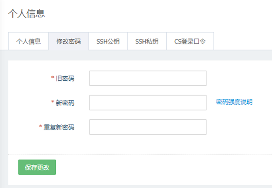Click the red asterisk beside 新密码

click(x=53, y=103)
